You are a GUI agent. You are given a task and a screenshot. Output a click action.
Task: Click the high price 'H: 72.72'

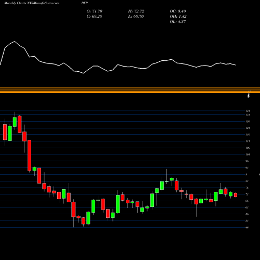pos(136,11)
